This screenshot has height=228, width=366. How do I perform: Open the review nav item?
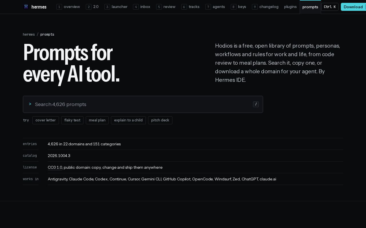(166, 7)
